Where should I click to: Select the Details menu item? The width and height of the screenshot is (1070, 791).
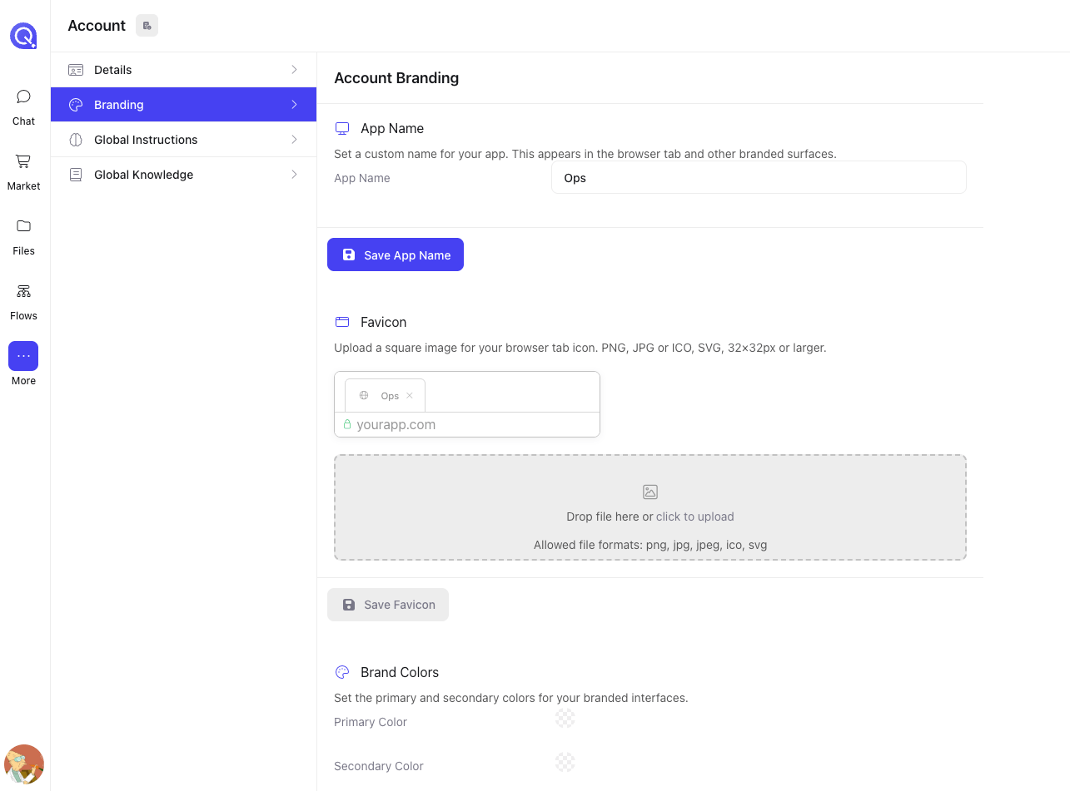(x=183, y=70)
